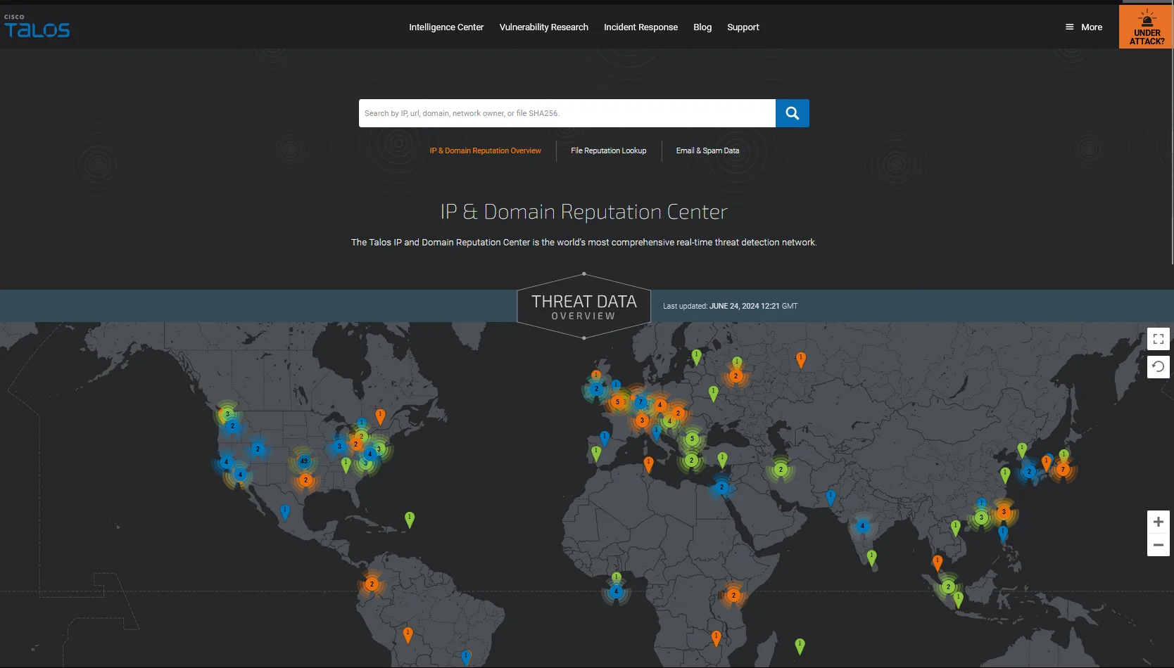Open the hamburger More menu
This screenshot has height=668, width=1174.
(1084, 27)
